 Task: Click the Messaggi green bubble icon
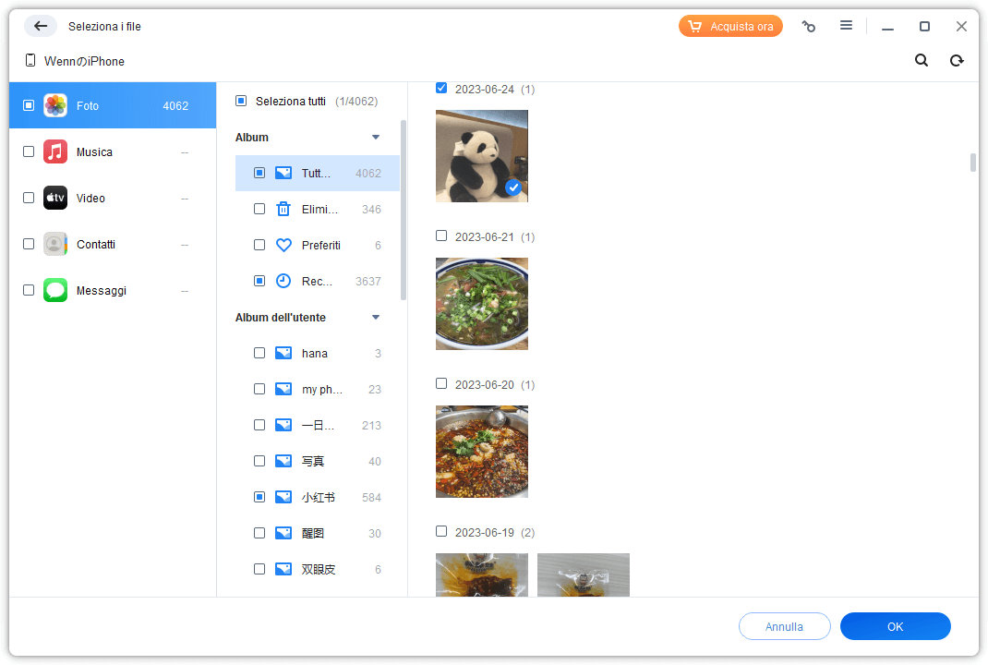55,291
